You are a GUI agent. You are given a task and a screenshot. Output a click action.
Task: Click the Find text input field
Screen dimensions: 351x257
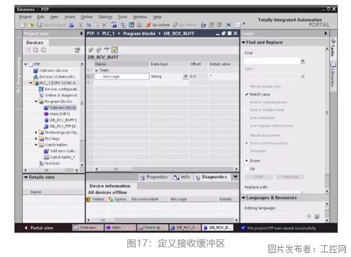[x=272, y=60]
